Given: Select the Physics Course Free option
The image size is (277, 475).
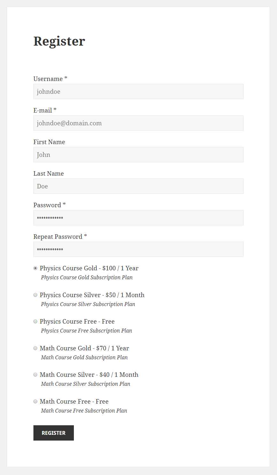Looking at the screenshot, I should point(35,321).
